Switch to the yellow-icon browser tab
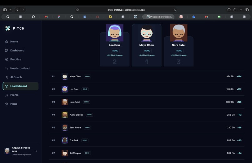 (x=110, y=17)
